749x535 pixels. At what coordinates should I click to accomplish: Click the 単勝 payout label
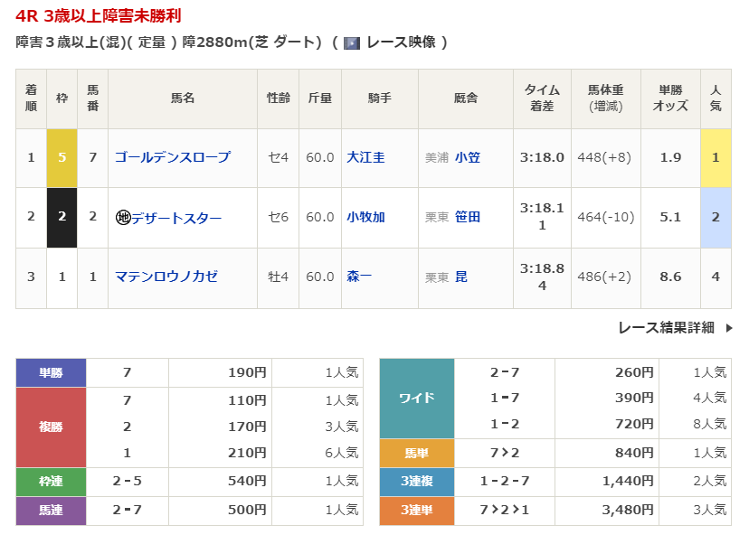coord(51,372)
